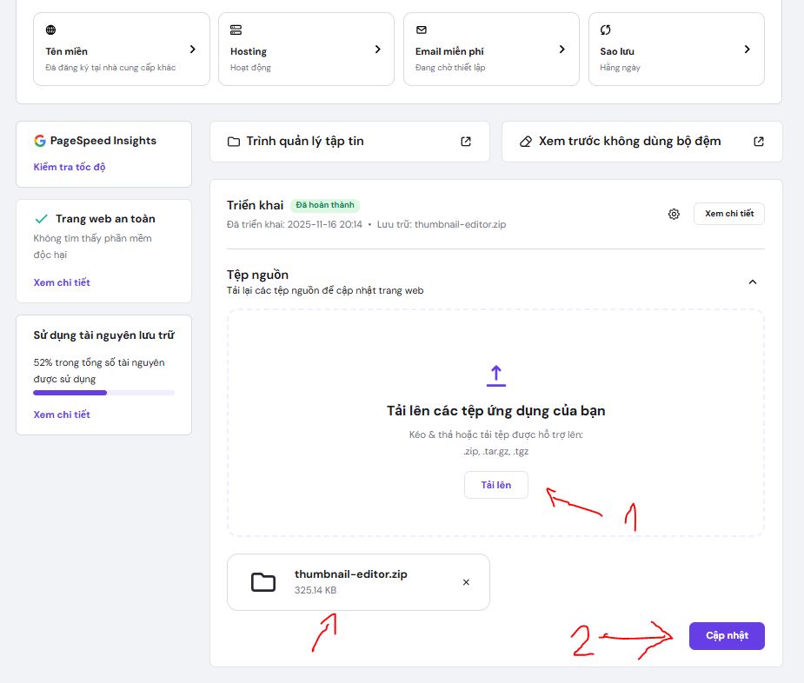Click the deployment settings gear icon
This screenshot has height=683, width=804.
(674, 214)
